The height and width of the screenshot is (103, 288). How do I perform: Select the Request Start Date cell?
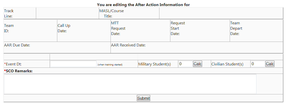pos(177,28)
